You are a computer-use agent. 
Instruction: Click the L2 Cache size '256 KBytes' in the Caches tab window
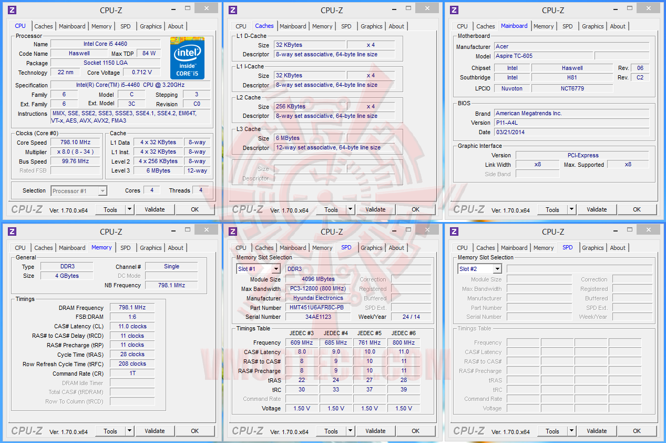tap(310, 107)
